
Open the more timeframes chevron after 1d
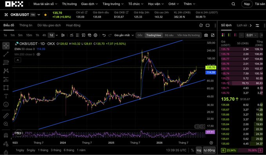click(57, 35)
